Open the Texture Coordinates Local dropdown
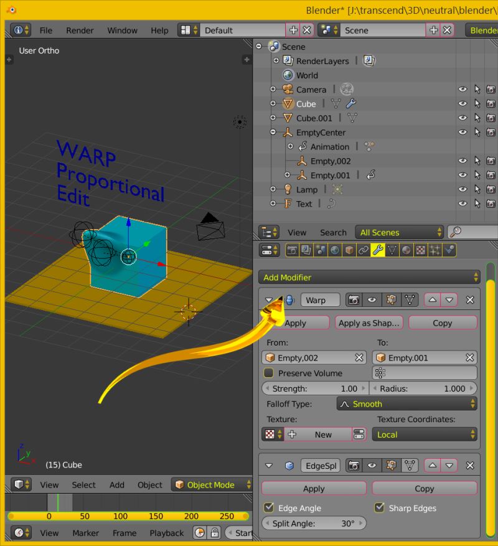The height and width of the screenshot is (546, 498). coord(424,435)
